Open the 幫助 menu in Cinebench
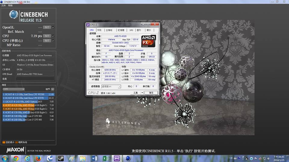This screenshot has height=162, width=289. coord(10,5)
